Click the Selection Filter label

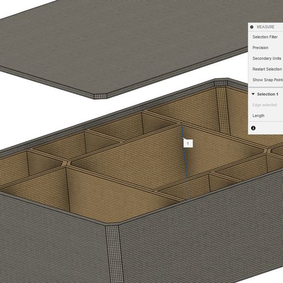pos(265,37)
